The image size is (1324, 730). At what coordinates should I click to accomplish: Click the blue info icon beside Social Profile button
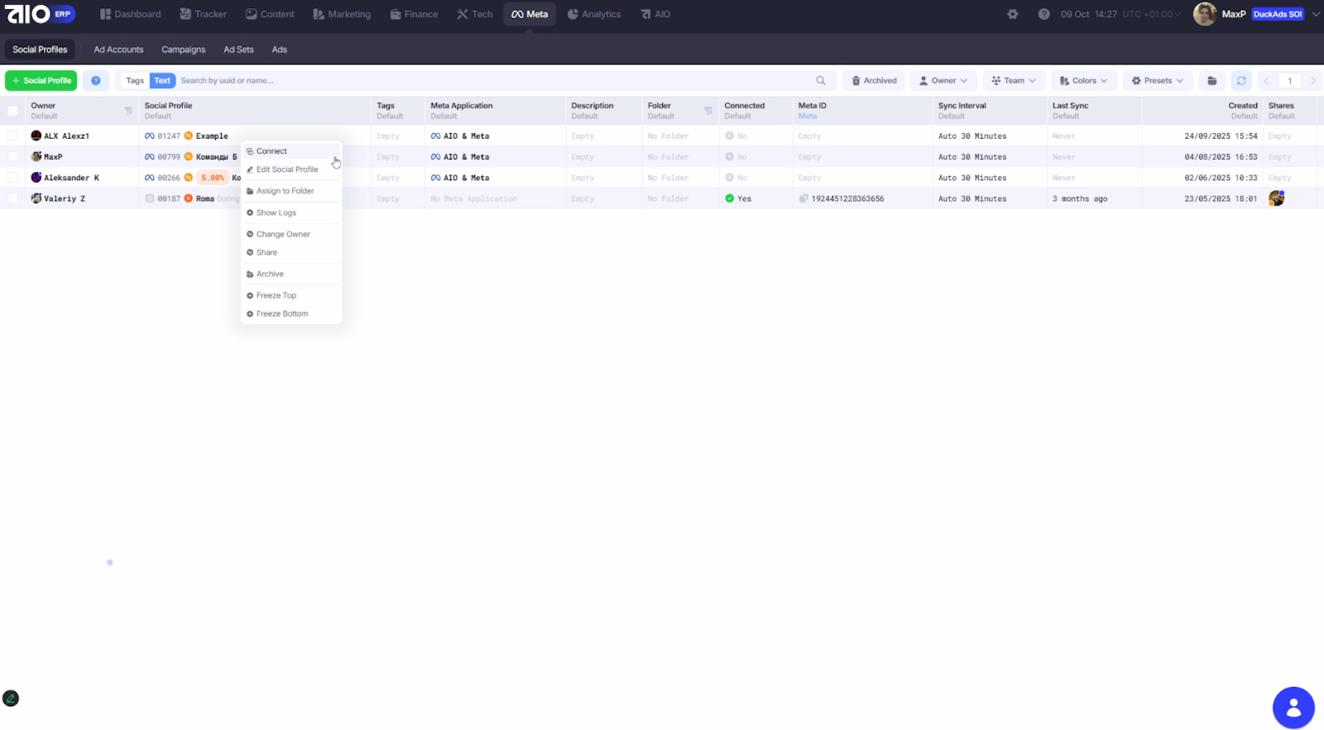(x=96, y=81)
